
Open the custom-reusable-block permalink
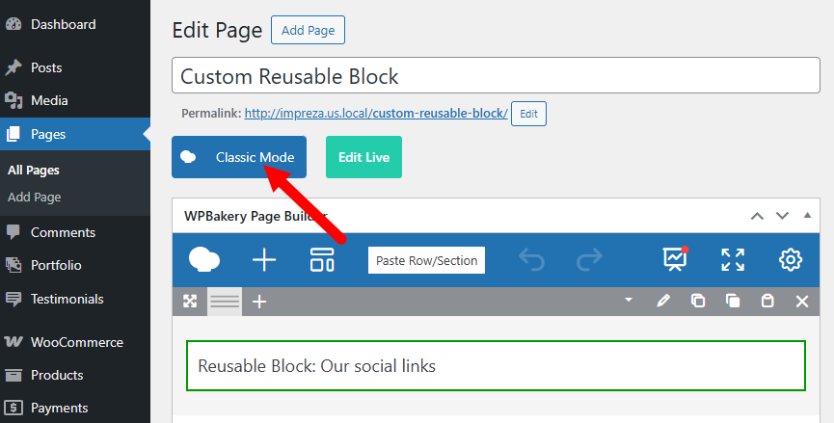[376, 113]
